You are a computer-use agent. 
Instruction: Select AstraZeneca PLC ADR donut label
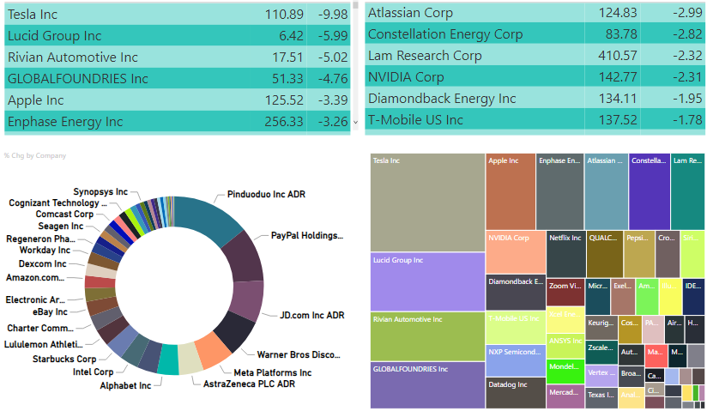[x=249, y=384]
